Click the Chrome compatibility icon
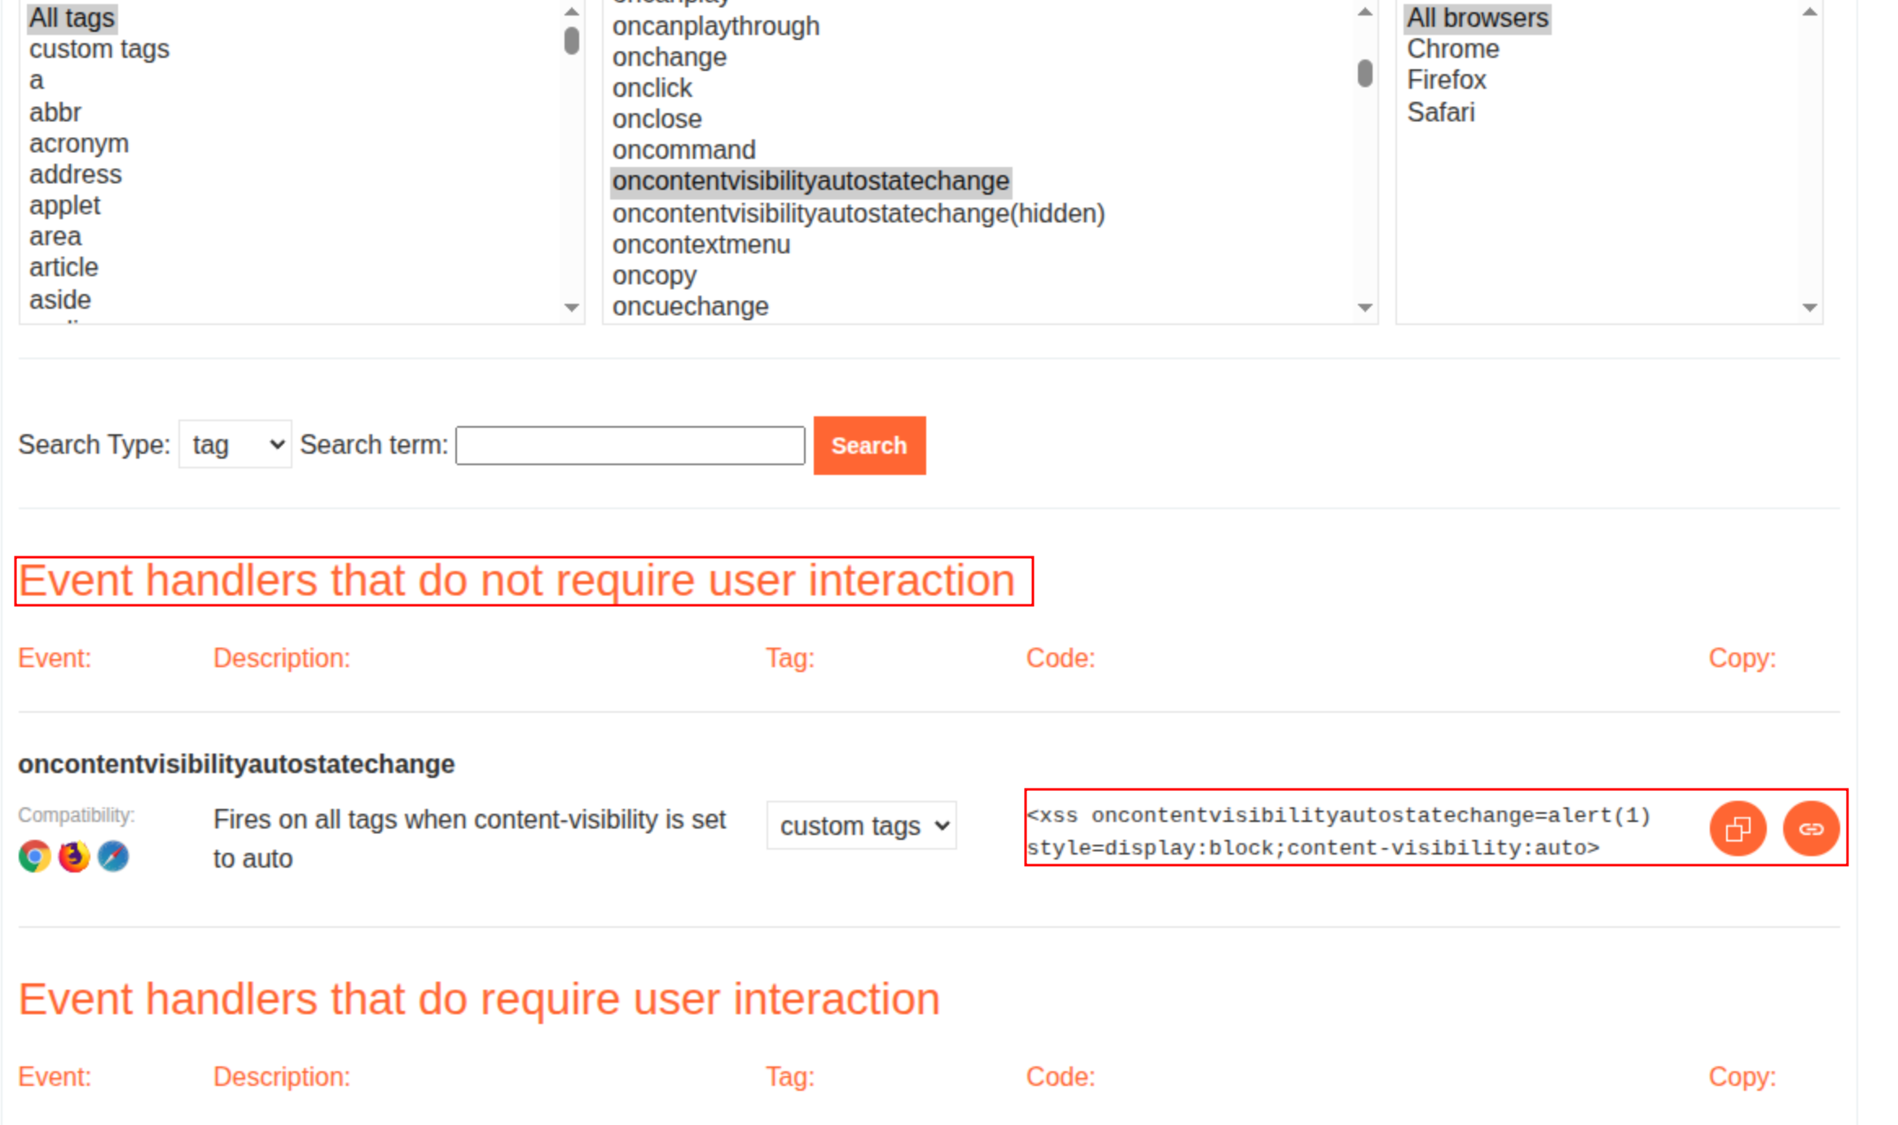1898x1125 pixels. pos(33,855)
